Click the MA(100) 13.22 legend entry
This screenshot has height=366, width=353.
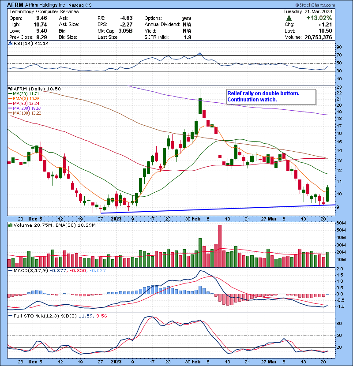point(25,113)
